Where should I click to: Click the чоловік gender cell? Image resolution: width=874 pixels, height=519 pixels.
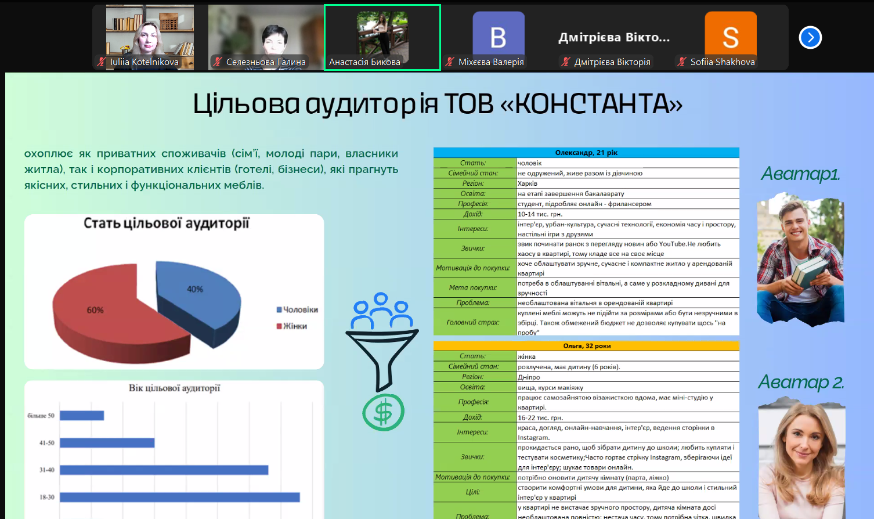[628, 163]
